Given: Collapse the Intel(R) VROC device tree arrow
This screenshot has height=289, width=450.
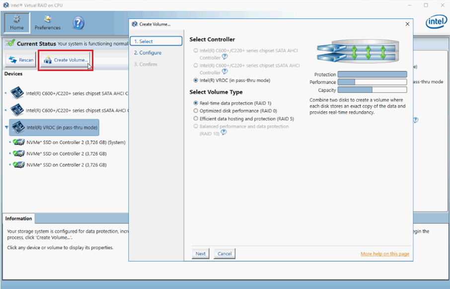Looking at the screenshot, I should click(6, 127).
